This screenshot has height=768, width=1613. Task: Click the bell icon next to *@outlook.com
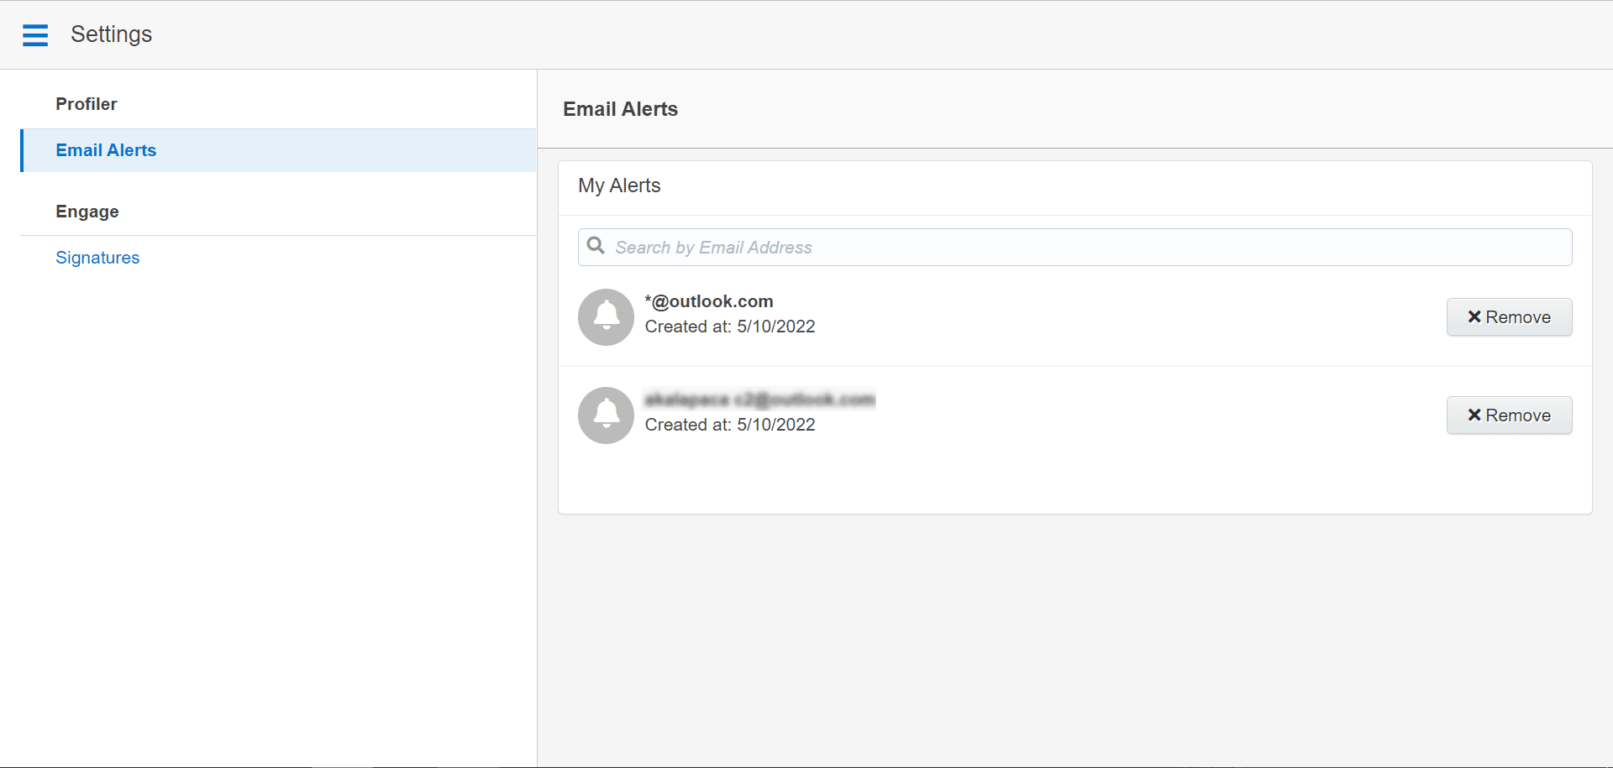pos(606,317)
